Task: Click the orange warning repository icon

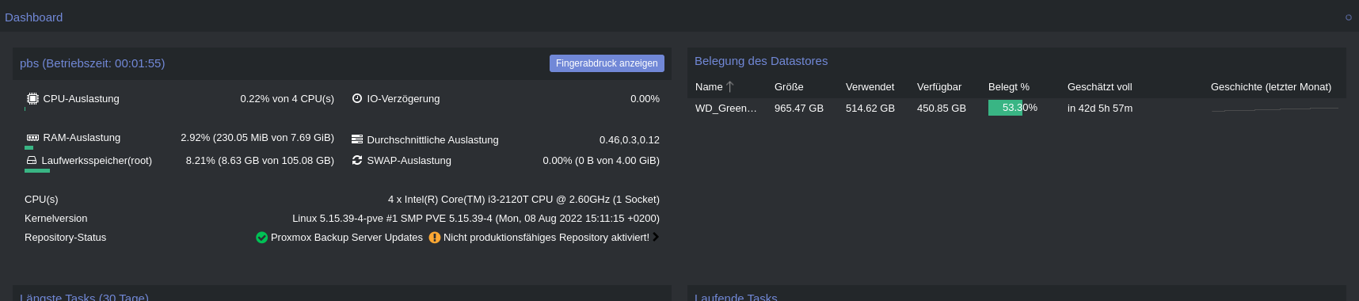Action: coord(435,238)
